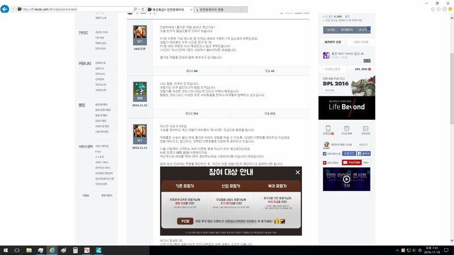The image size is (454, 255).
Task: Select 신입 모험가 tab in banner
Action: tap(231, 186)
